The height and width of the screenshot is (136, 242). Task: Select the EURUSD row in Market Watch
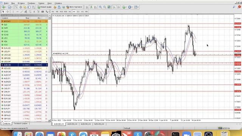click(24, 48)
